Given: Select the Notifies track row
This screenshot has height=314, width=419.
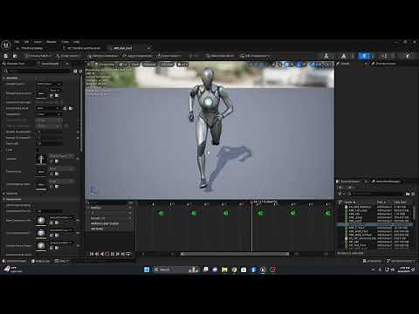Looking at the screenshot, I should (x=109, y=208).
